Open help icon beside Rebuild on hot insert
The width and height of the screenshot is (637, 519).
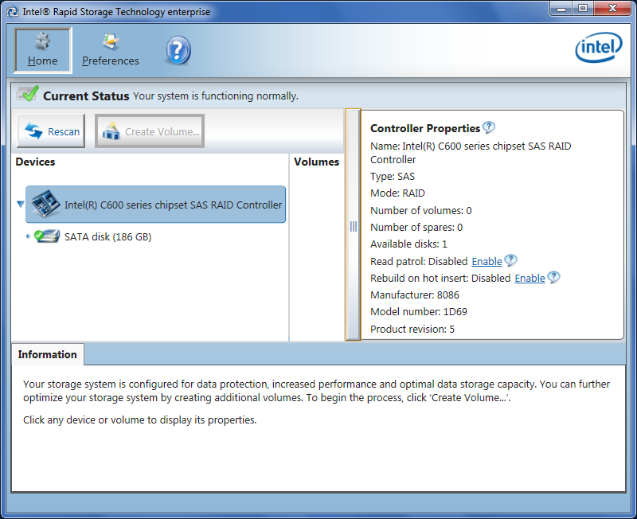pyautogui.click(x=553, y=277)
